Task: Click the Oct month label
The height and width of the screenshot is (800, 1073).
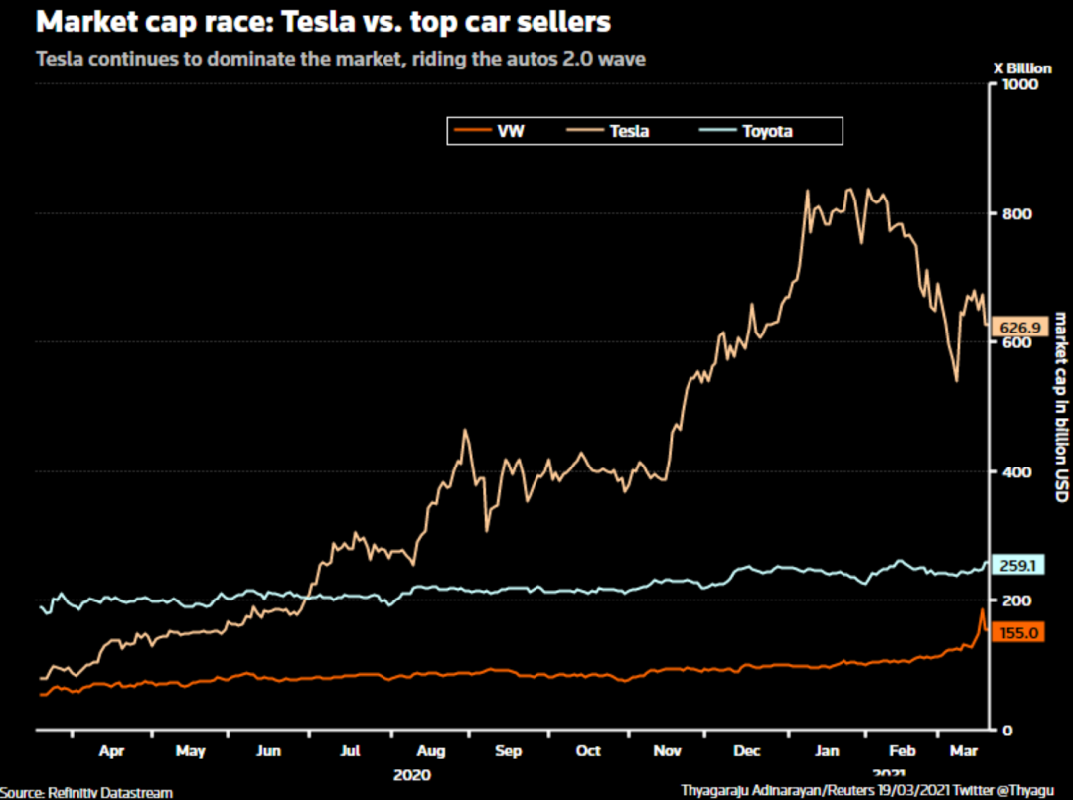Action: (588, 750)
